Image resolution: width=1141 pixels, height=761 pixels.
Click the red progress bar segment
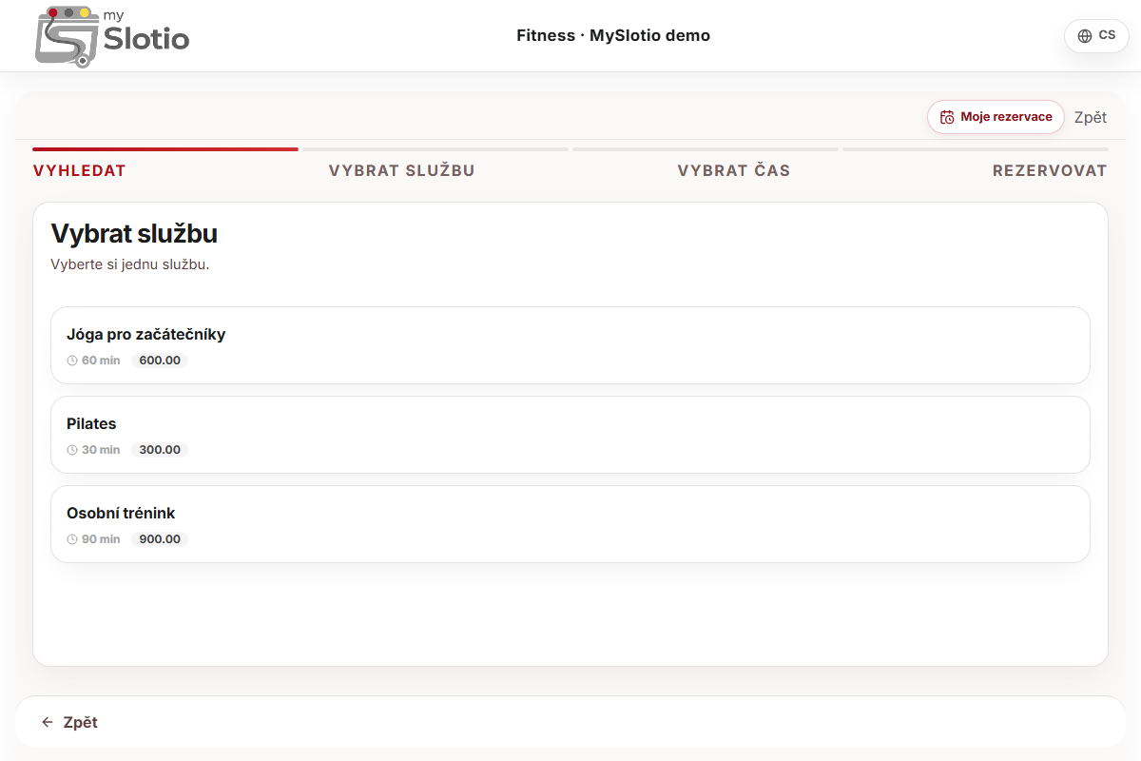pos(165,149)
